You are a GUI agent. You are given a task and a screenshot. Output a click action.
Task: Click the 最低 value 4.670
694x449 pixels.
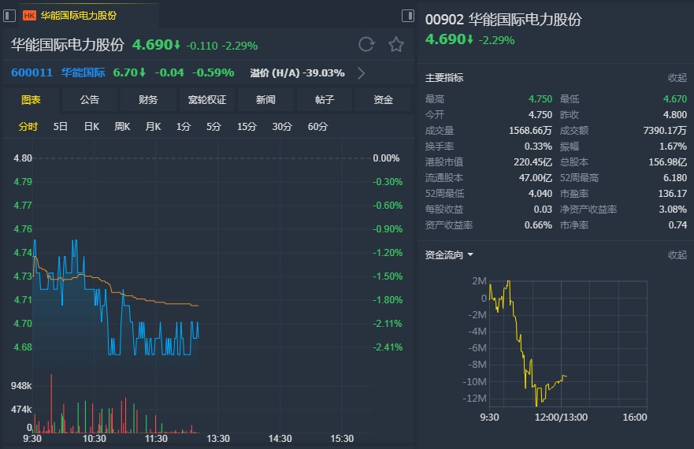click(674, 99)
